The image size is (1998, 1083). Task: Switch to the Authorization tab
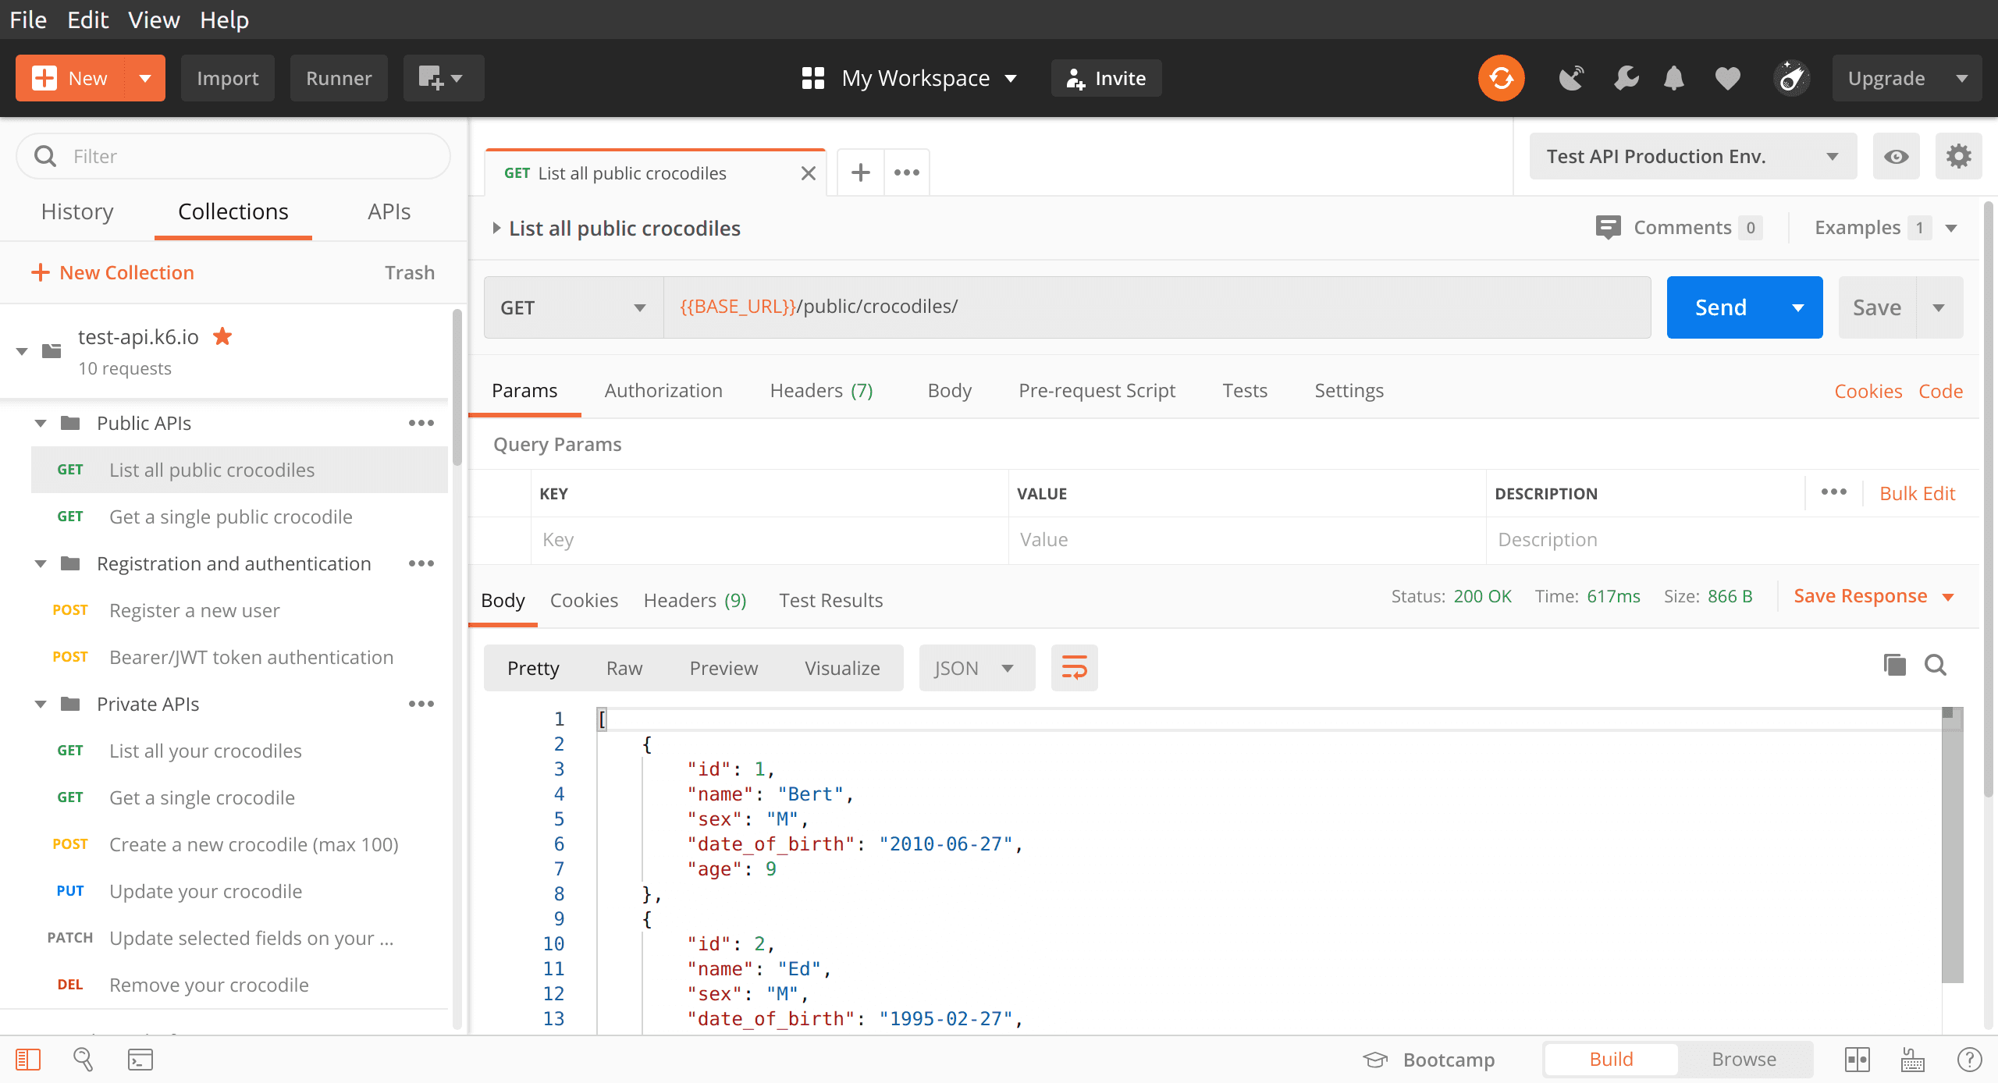pos(663,390)
